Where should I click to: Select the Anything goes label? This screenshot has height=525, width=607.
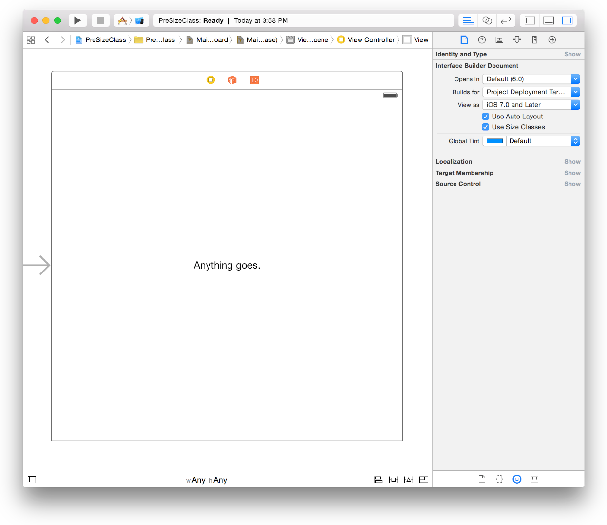coord(227,265)
